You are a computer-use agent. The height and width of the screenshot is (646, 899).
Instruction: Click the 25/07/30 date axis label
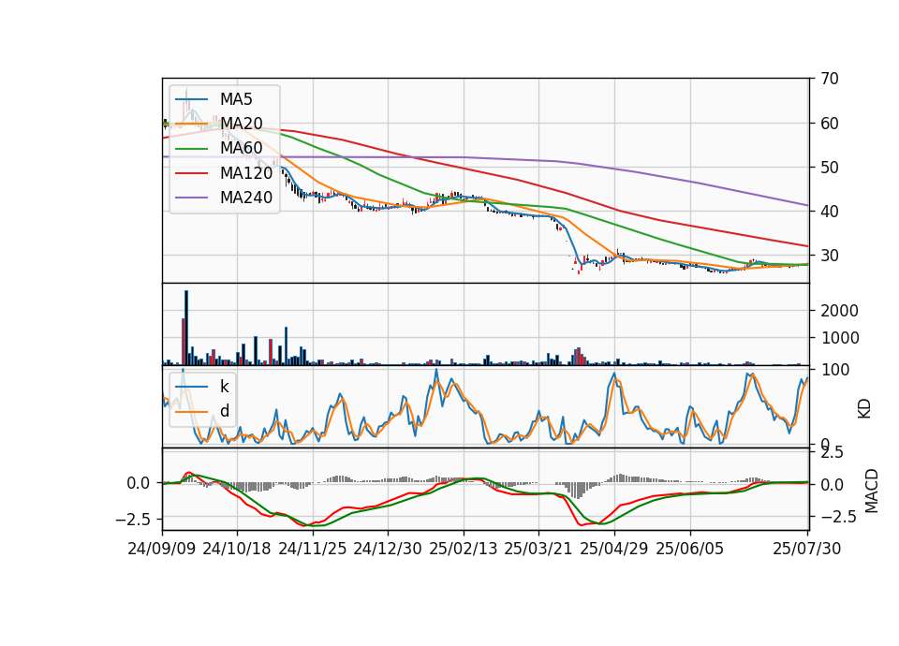(x=806, y=549)
